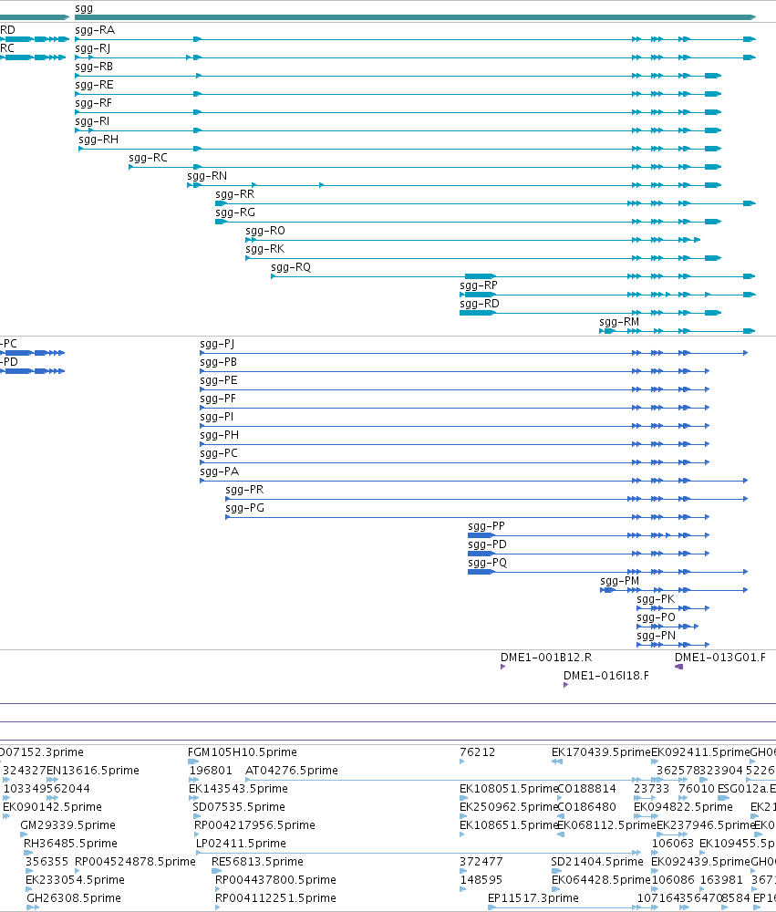Click the EK068112.5prime EST label

(606, 824)
